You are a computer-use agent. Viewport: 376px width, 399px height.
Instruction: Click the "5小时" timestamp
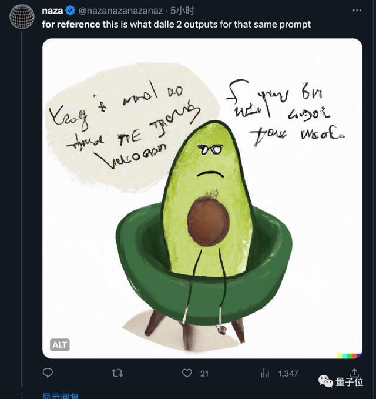coord(183,11)
